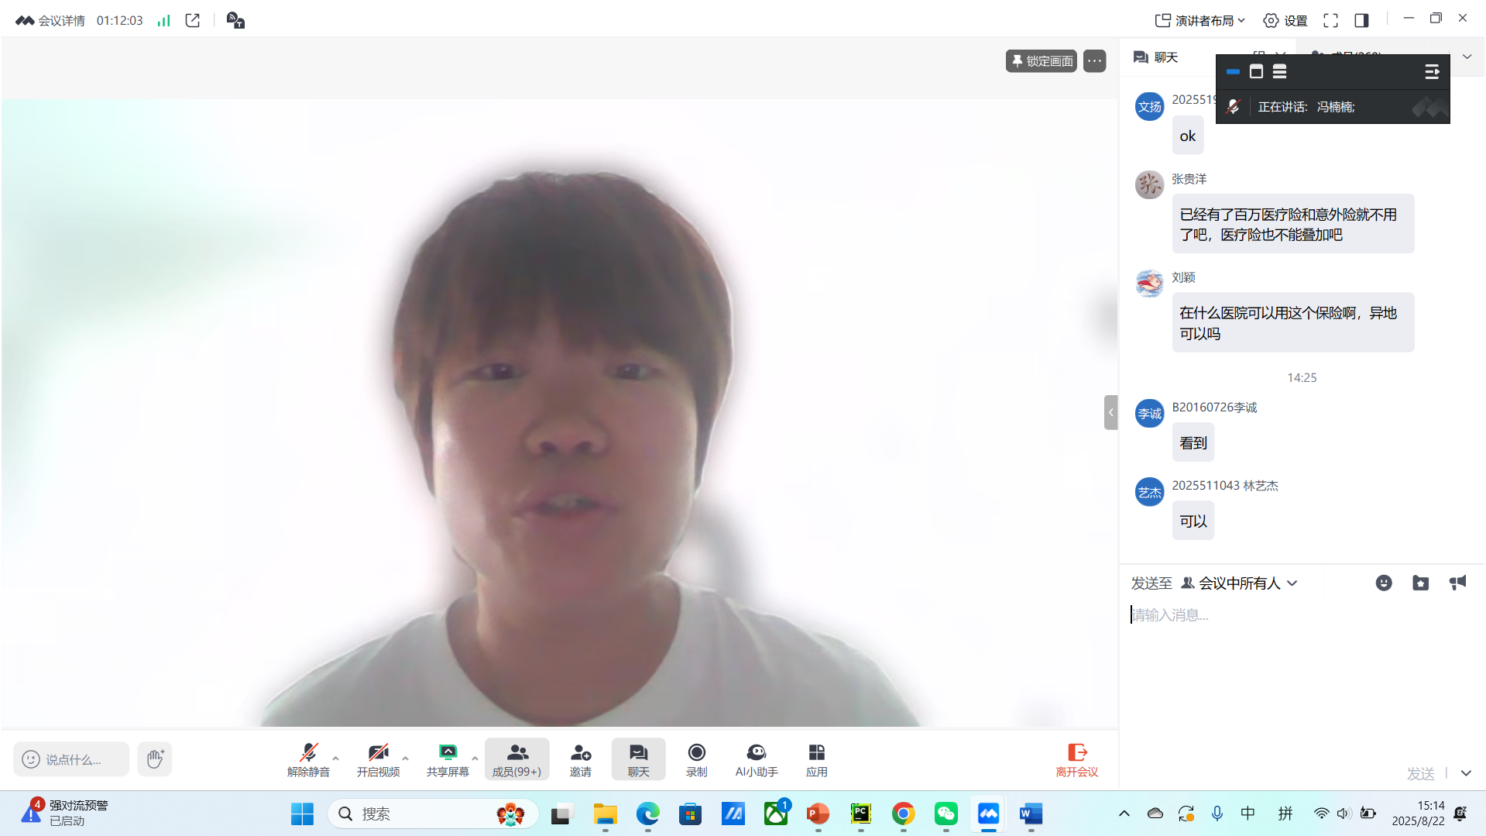Click 离开会议 to leave meeting

click(1076, 759)
